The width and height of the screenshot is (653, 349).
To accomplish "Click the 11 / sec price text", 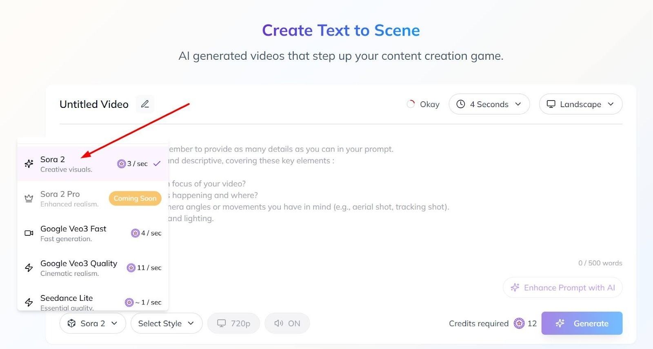I will coord(149,268).
